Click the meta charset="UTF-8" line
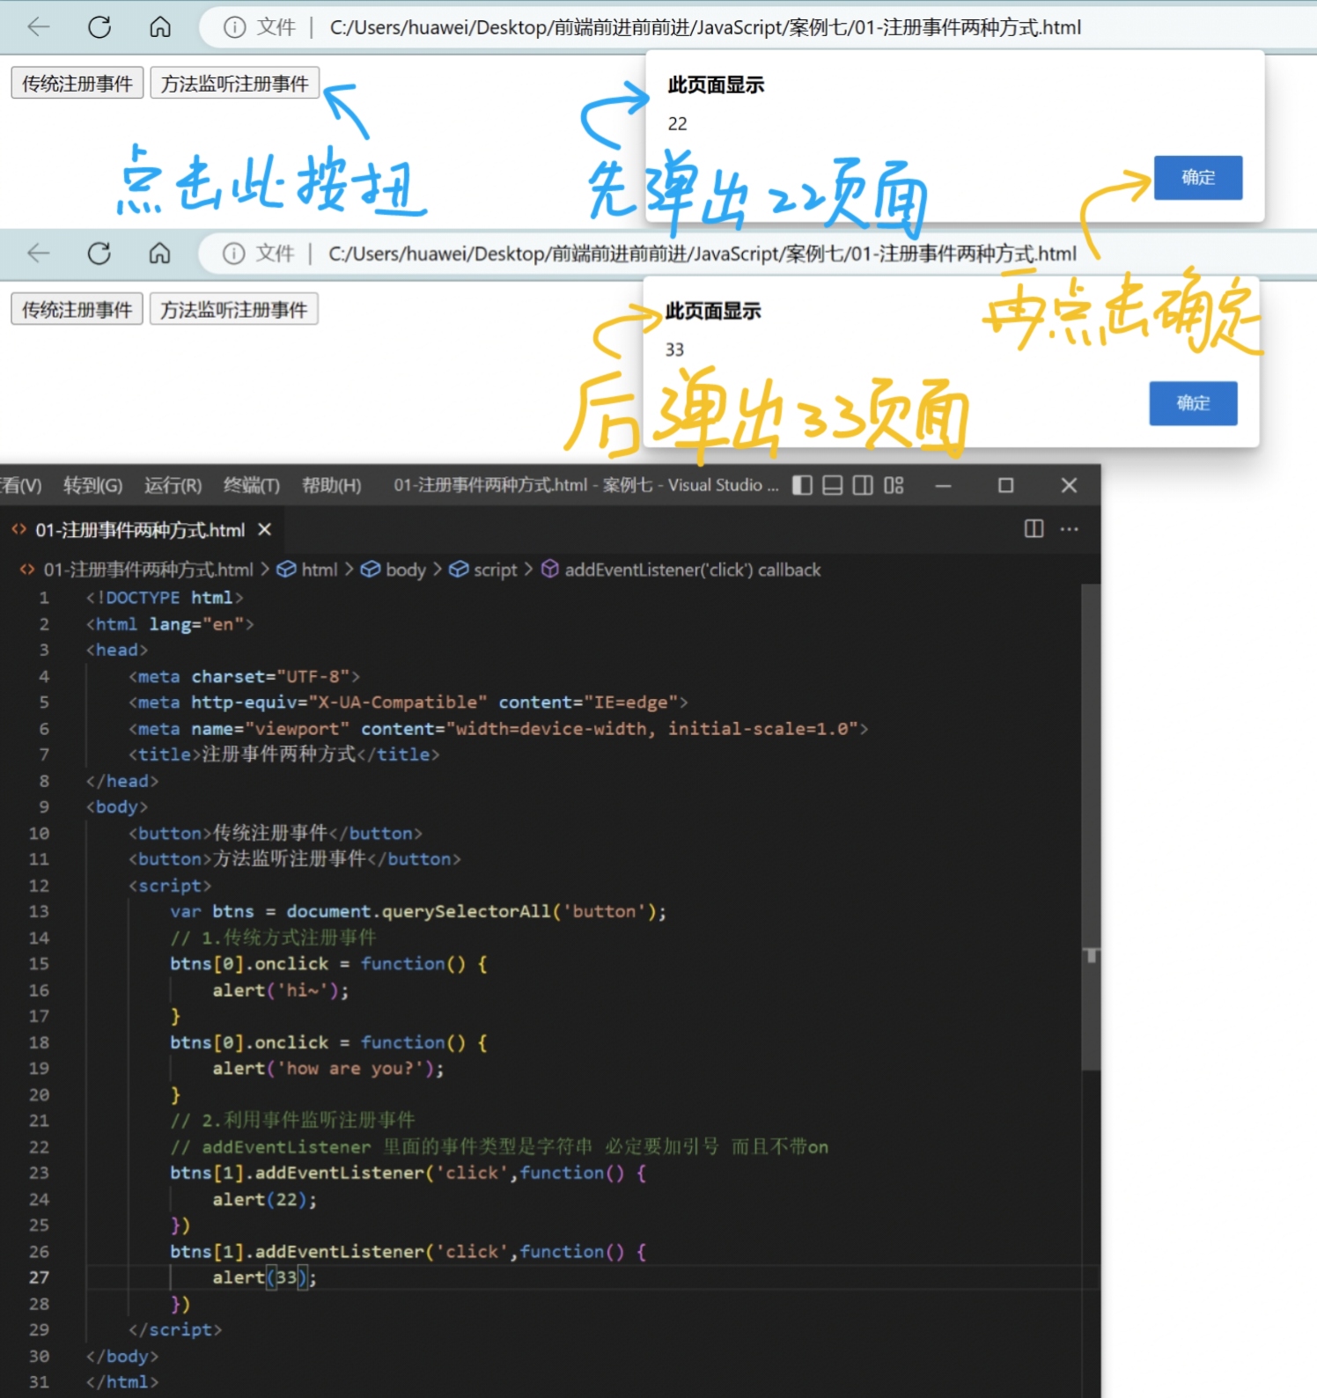Image resolution: width=1317 pixels, height=1398 pixels. (245, 676)
